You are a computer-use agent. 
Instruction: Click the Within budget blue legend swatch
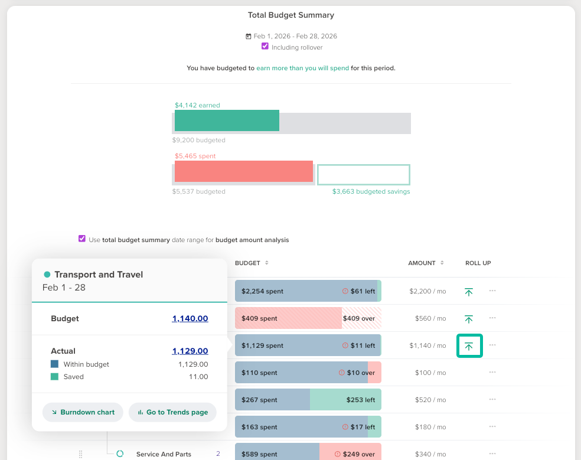[54, 364]
